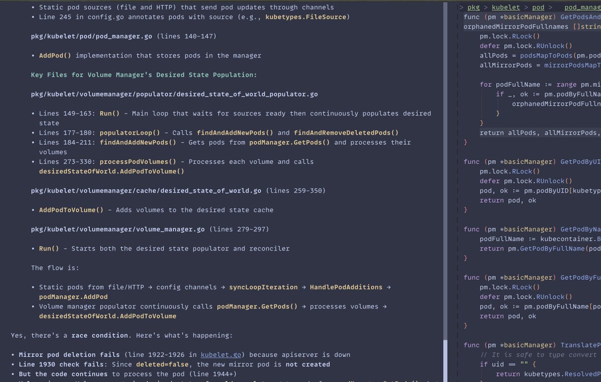Click code line 'func (pm *basicManager) GetPodByUI'
Image resolution: width=601 pixels, height=382 pixels.
[x=532, y=162]
